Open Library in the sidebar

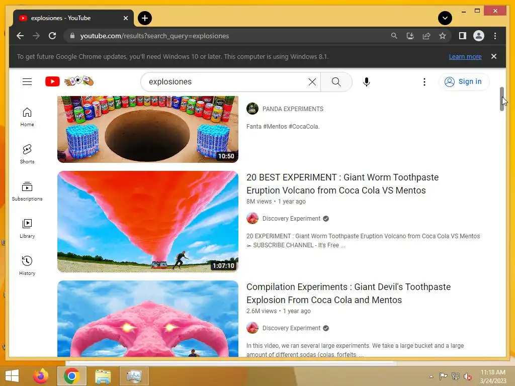click(x=27, y=229)
